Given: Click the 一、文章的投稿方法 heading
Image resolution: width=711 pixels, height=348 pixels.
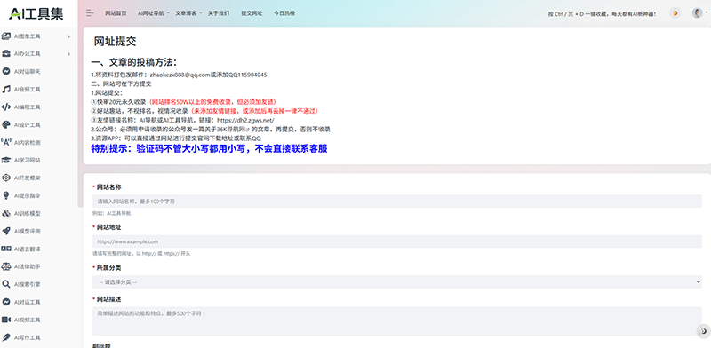Looking at the screenshot, I should pyautogui.click(x=134, y=62).
